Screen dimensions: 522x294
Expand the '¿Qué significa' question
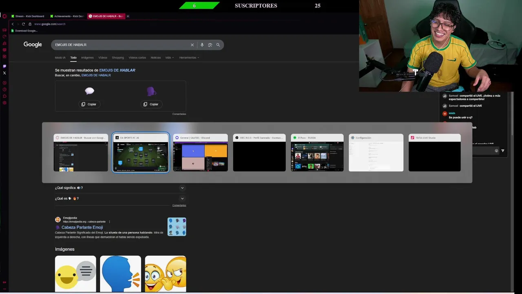(x=120, y=188)
